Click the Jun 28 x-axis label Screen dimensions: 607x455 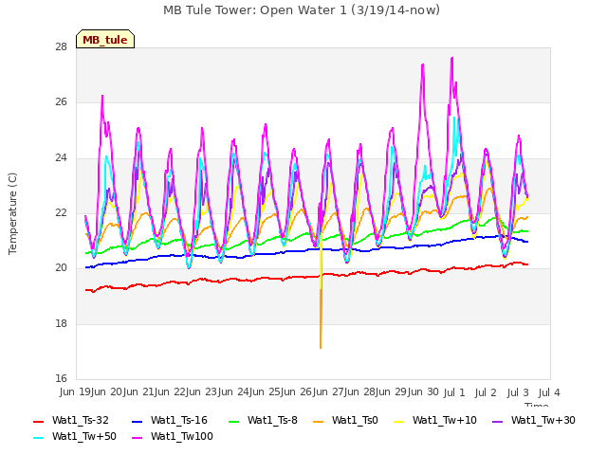coord(359,392)
